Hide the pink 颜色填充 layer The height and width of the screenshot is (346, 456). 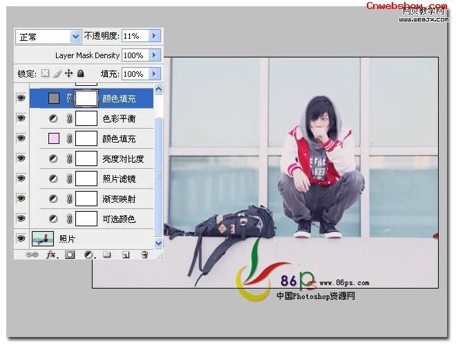click(21, 138)
